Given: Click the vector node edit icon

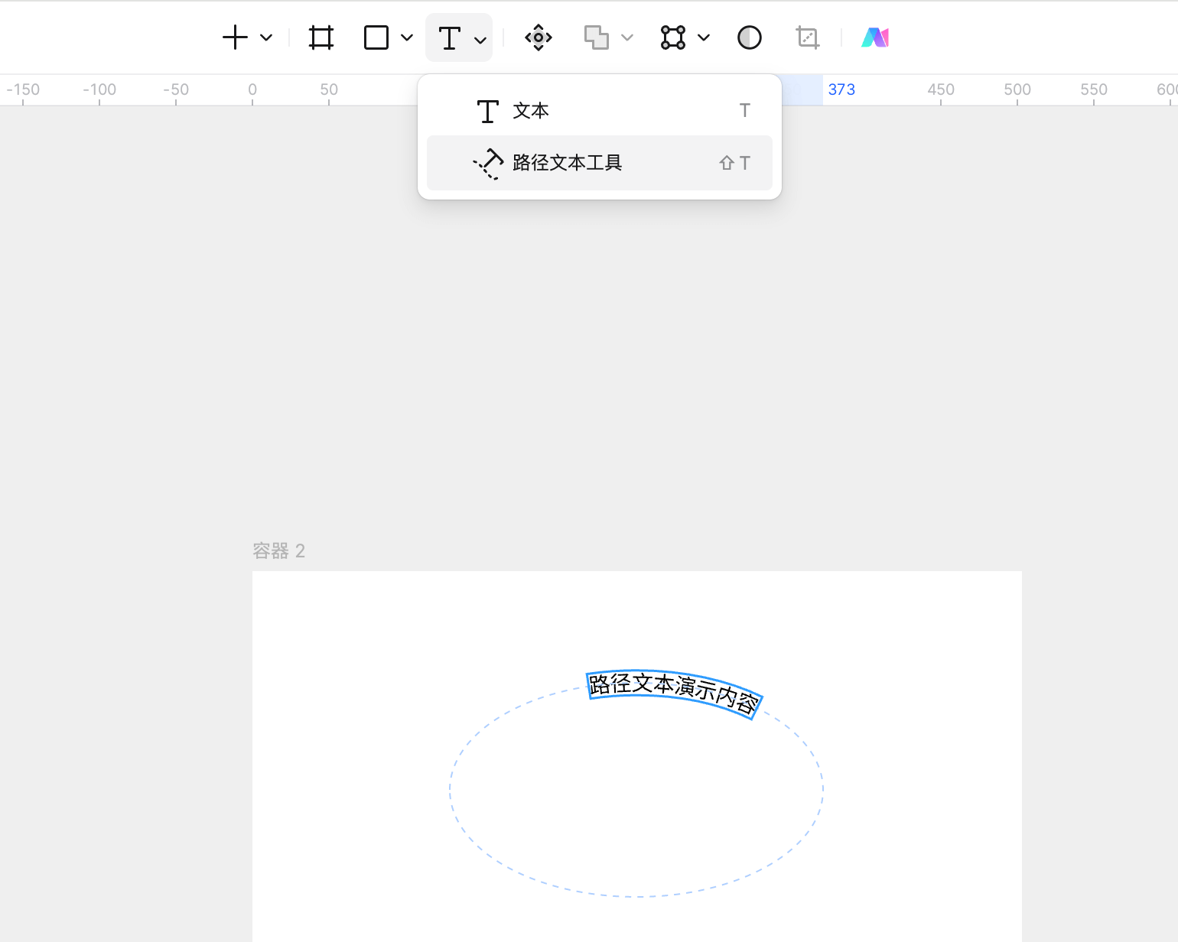Looking at the screenshot, I should (673, 37).
